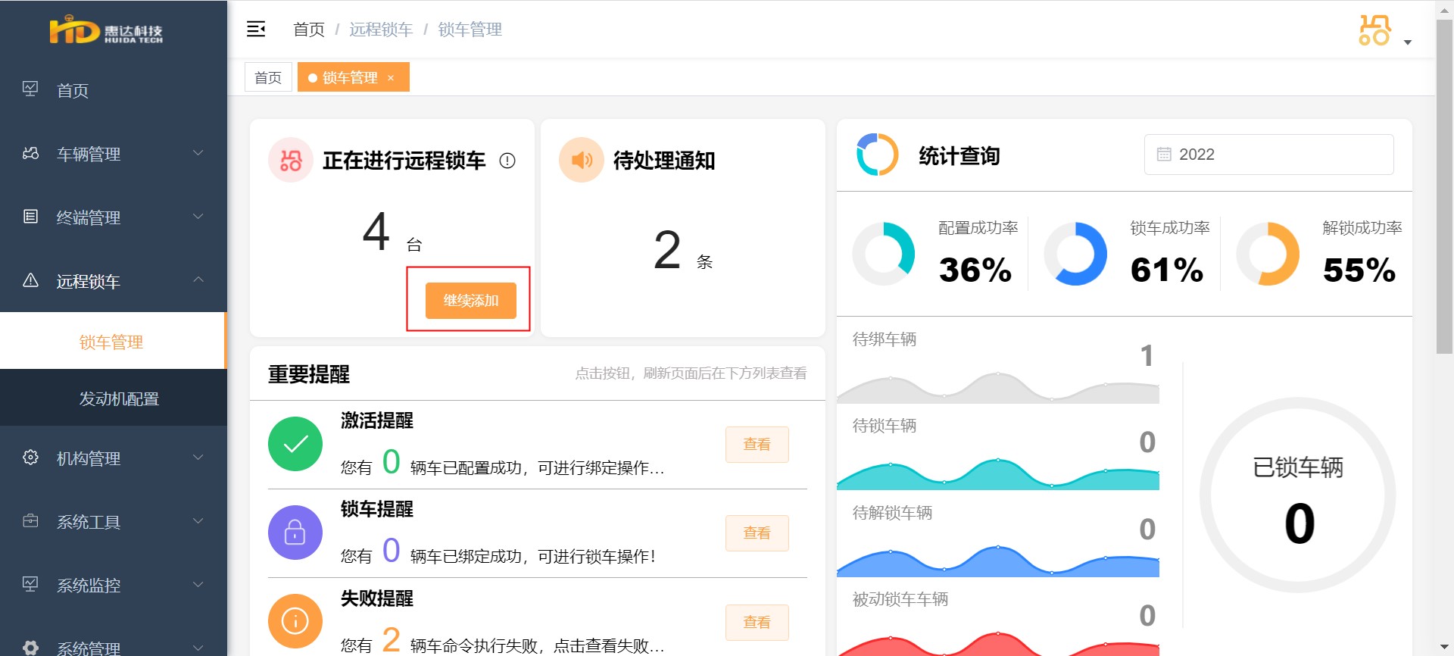Click 查看 for 失败提醒
The height and width of the screenshot is (656, 1454).
coord(757,622)
